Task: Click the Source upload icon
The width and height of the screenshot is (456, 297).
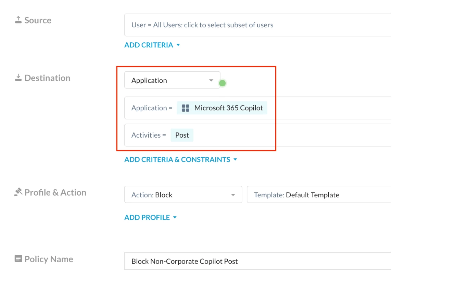Action: point(18,20)
